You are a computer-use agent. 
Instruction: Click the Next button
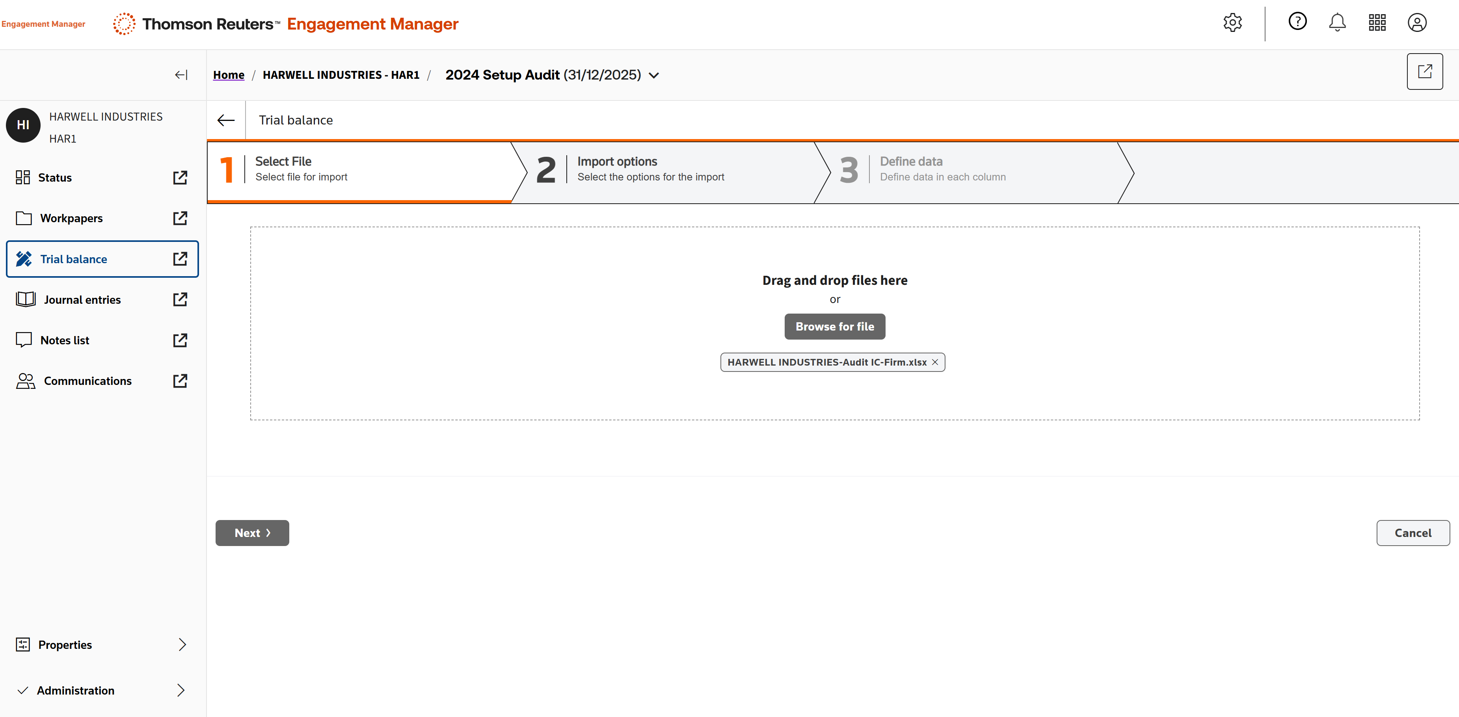(252, 533)
